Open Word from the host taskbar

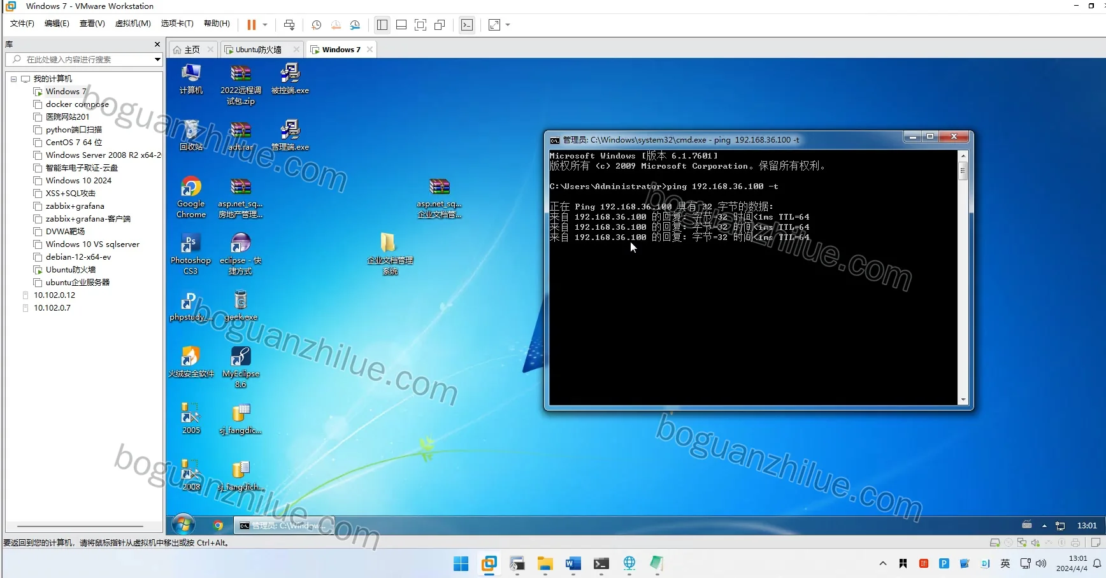(573, 563)
